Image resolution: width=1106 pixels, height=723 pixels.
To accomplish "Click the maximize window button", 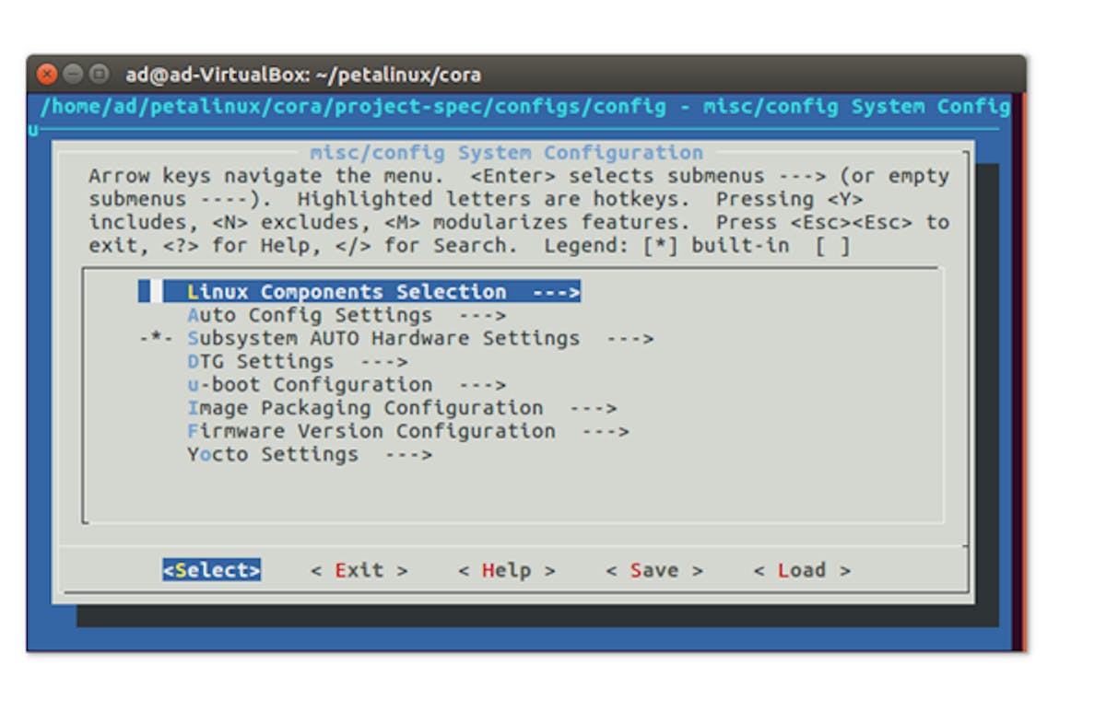I will tap(99, 75).
